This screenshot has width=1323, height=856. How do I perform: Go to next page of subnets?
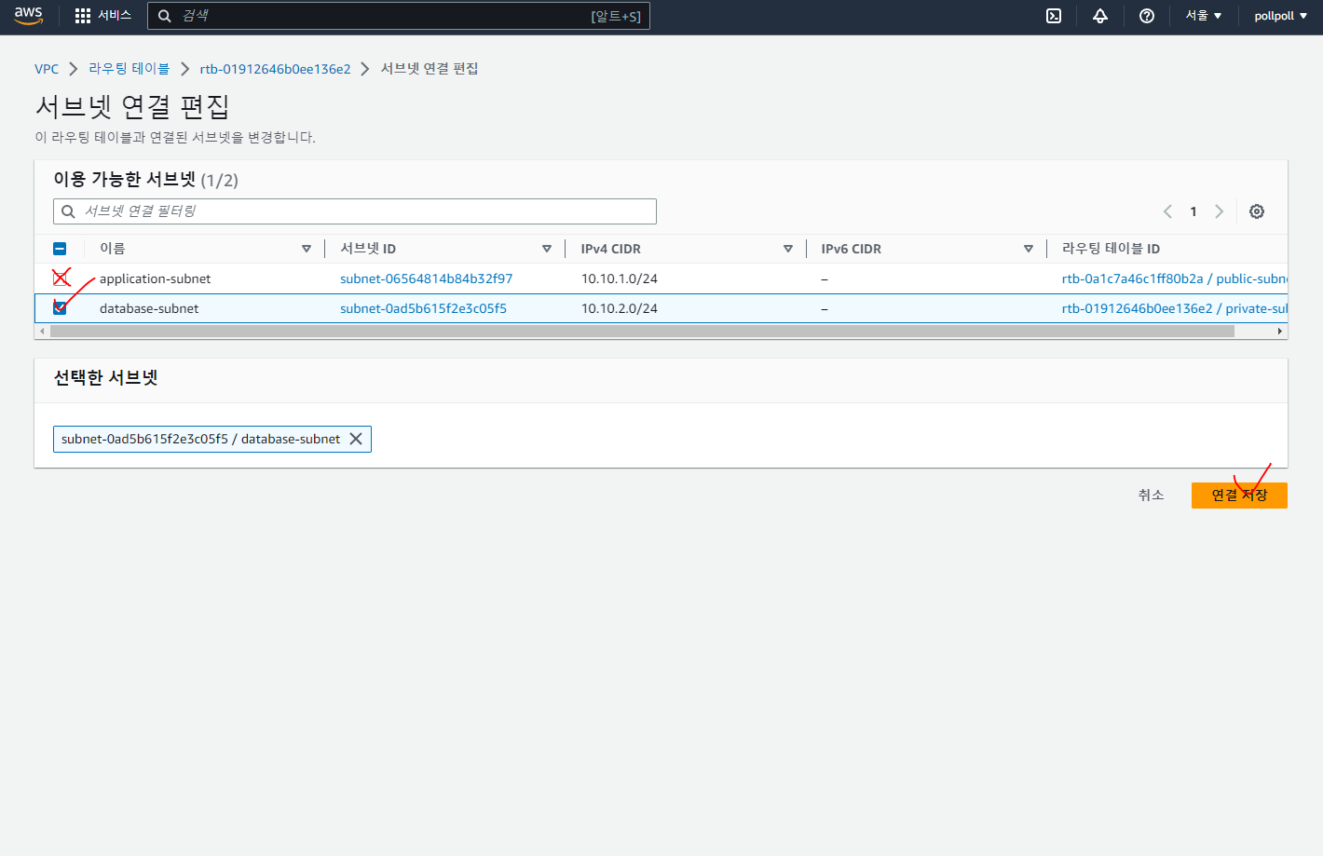pyautogui.click(x=1219, y=211)
